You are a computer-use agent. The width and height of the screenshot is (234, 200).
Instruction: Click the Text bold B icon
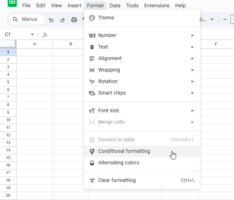pyautogui.click(x=92, y=47)
